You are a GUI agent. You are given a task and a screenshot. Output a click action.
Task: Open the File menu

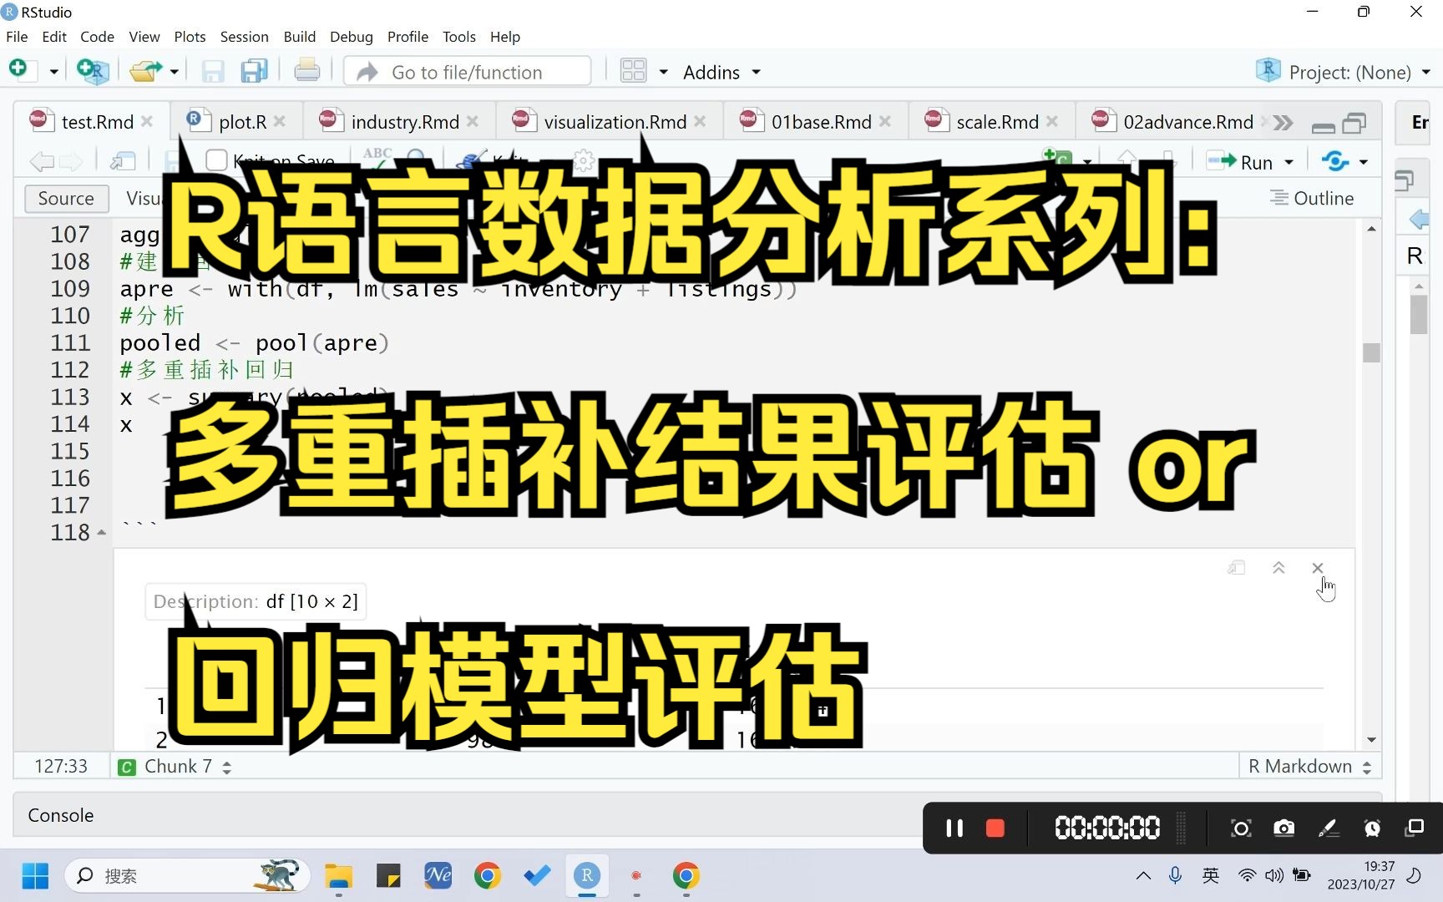coord(17,37)
